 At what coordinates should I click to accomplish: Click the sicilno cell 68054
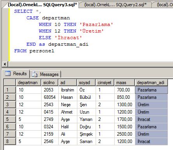(50, 97)
